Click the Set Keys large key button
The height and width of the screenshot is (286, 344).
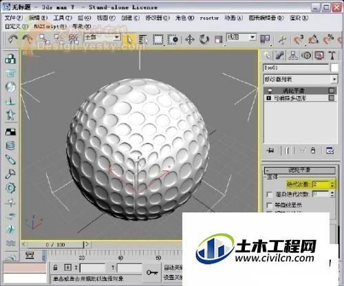152,272
